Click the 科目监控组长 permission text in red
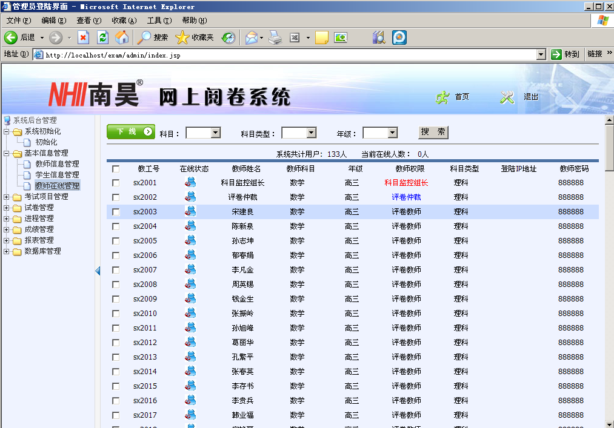 pos(406,183)
